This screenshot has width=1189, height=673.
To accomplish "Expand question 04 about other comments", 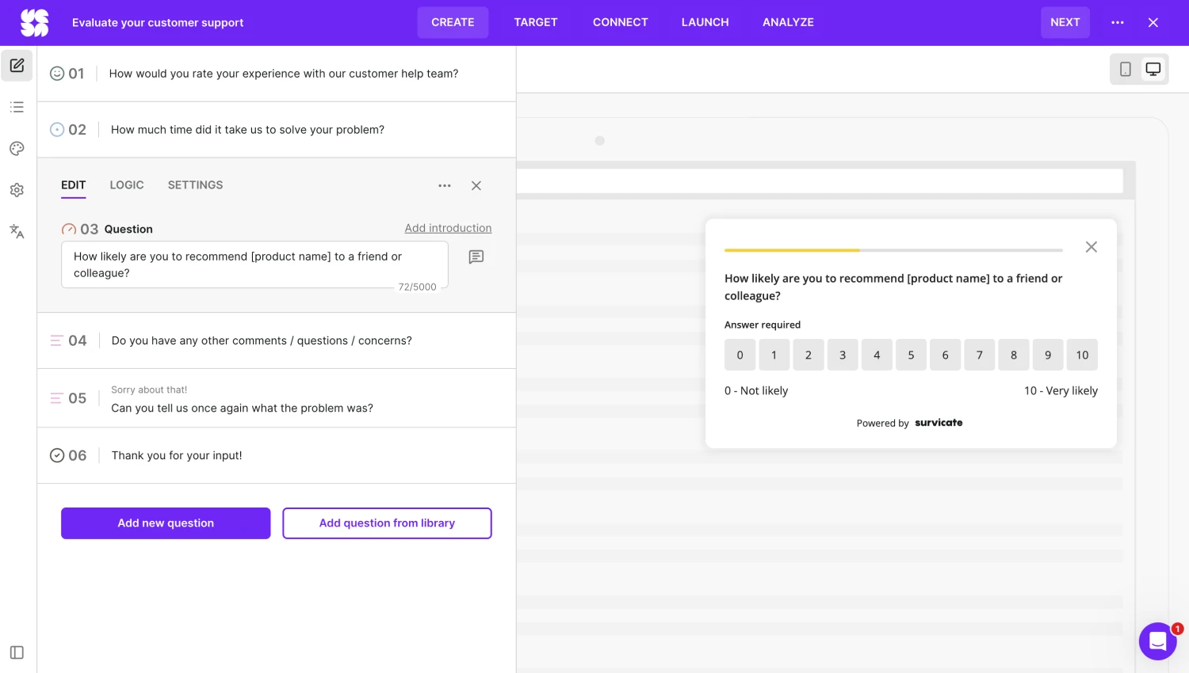I will 262,340.
